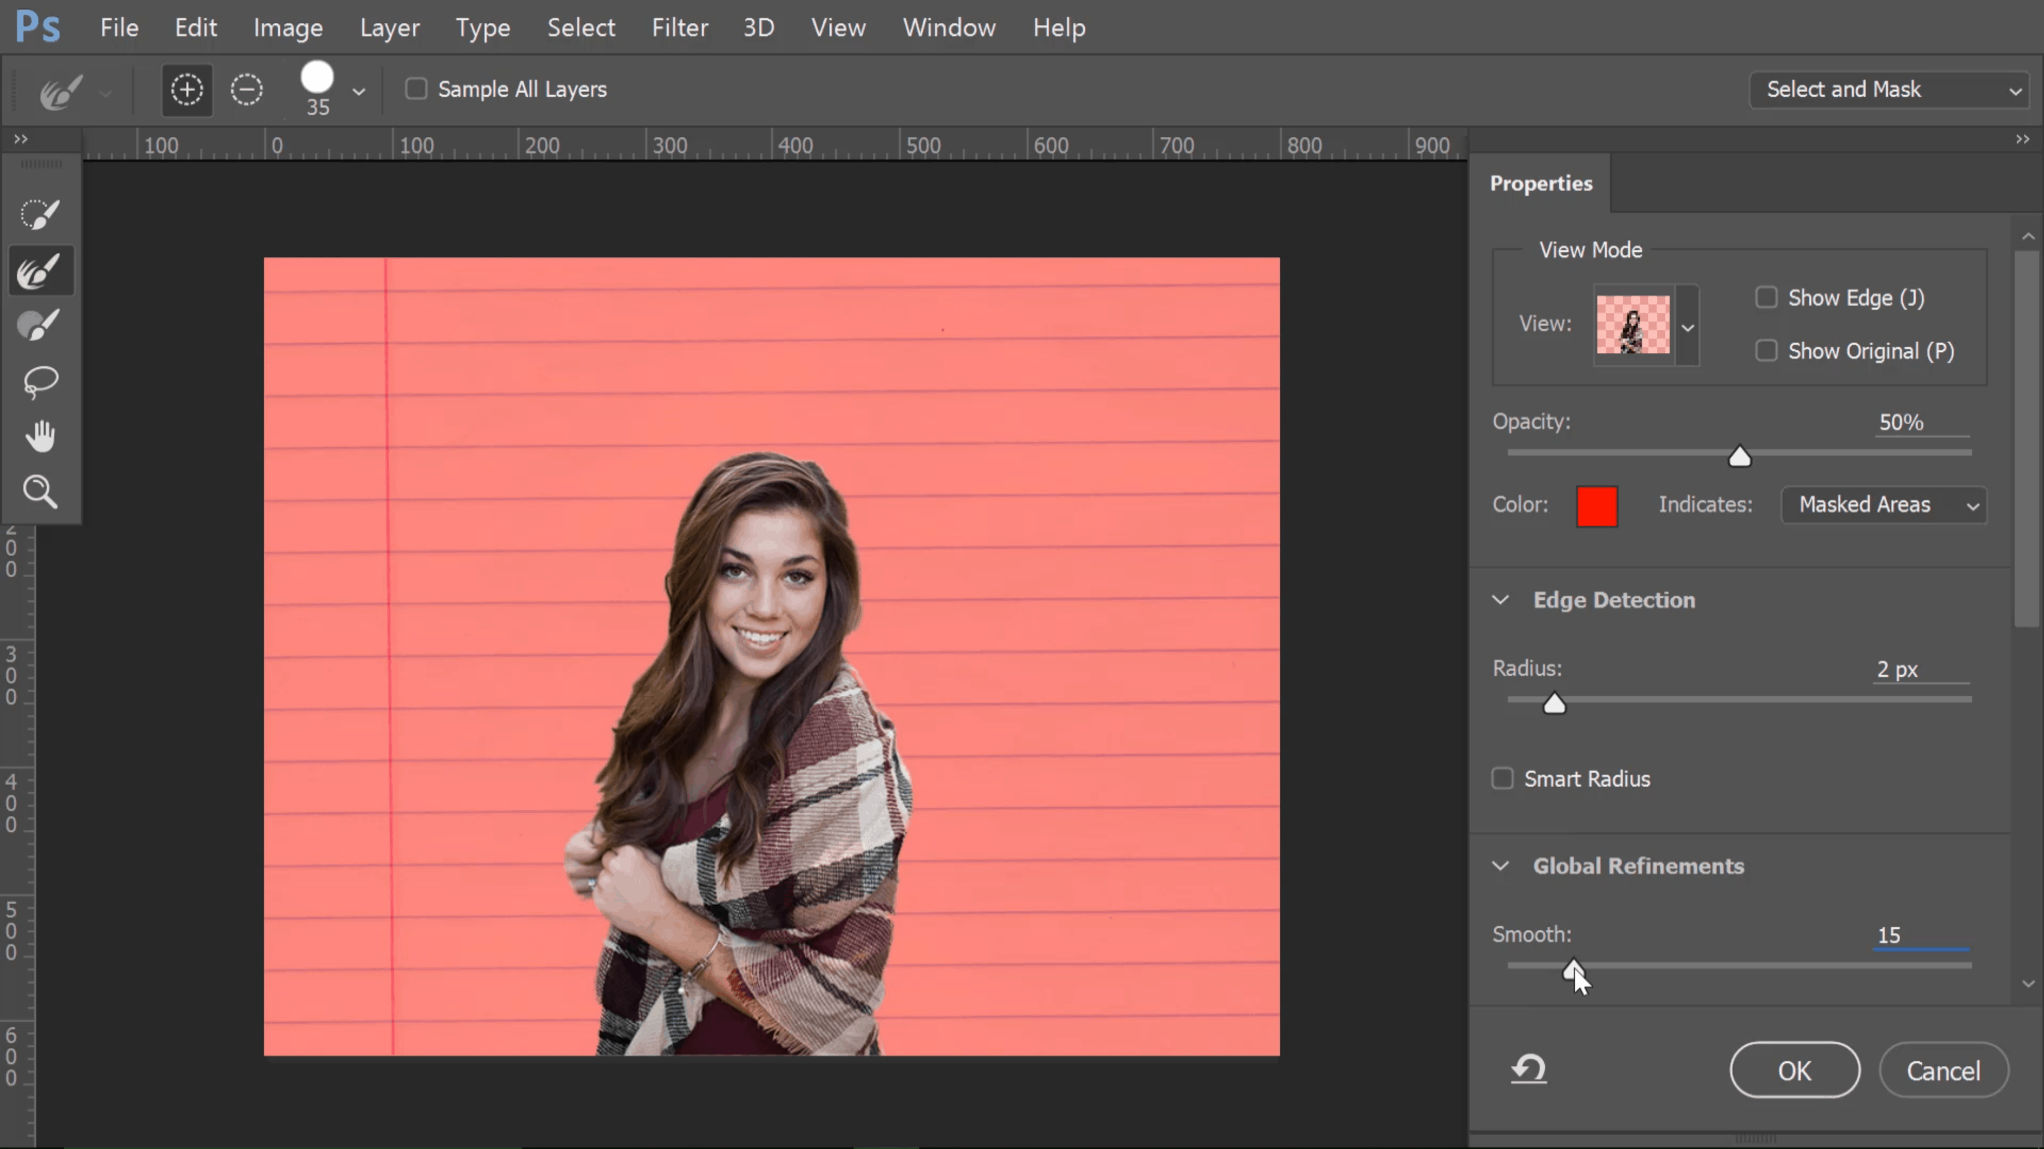
Task: Open the Filter menu
Action: click(x=680, y=28)
